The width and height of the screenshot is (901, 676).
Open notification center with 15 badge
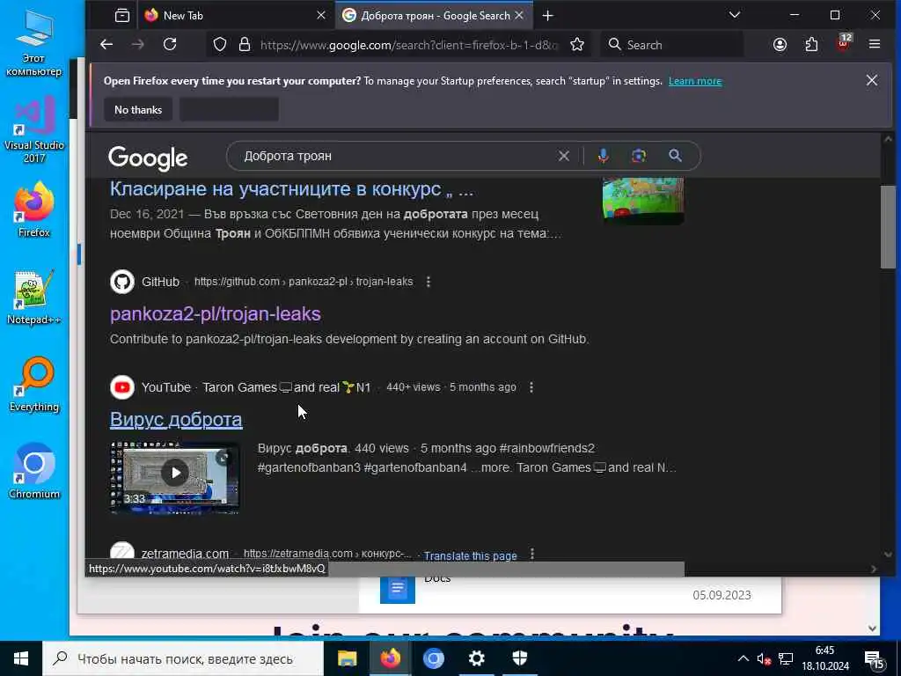pyautogui.click(x=874, y=660)
